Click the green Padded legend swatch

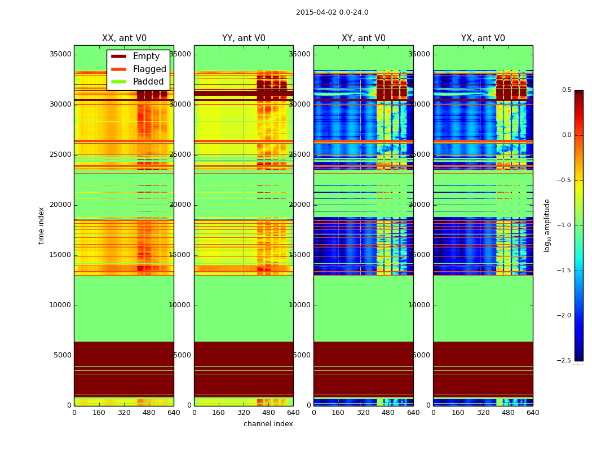[x=118, y=82]
